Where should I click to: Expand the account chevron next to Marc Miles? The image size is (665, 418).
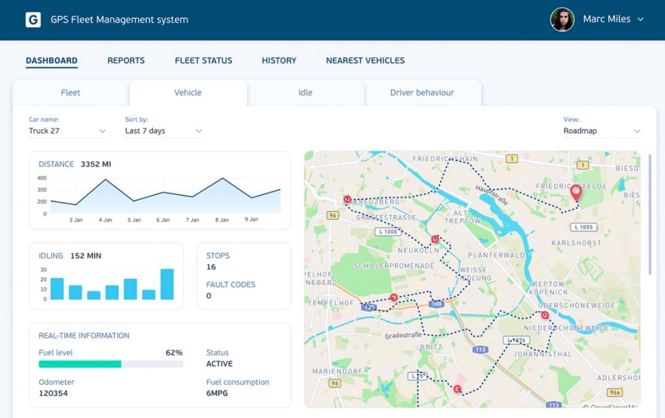642,19
